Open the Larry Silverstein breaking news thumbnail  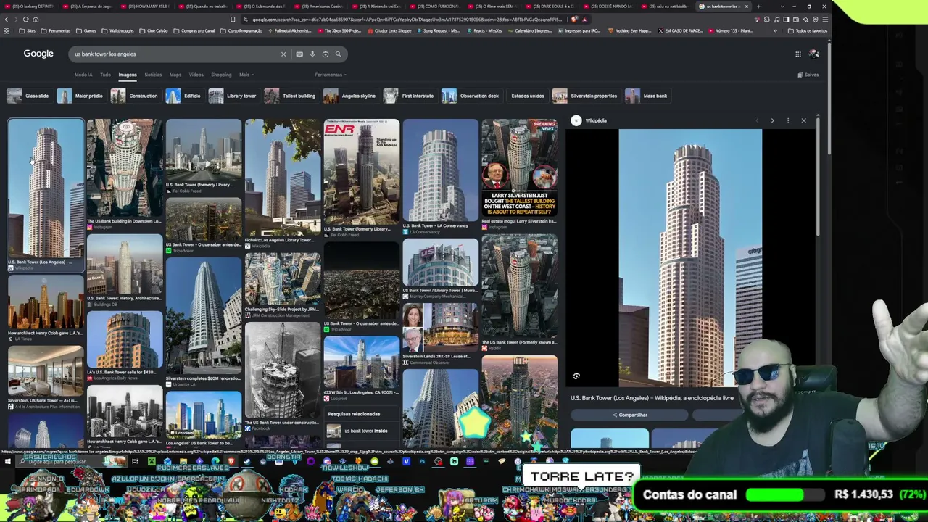point(519,168)
